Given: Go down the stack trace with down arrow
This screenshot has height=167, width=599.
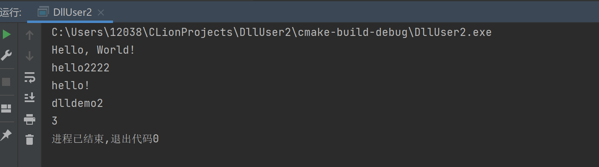Looking at the screenshot, I should click(x=30, y=56).
